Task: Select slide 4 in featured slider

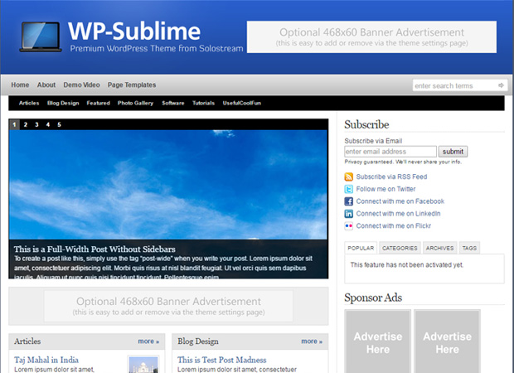Action: point(48,124)
